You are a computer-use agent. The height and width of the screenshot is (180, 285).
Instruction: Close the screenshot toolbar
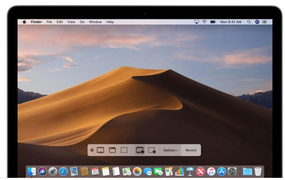point(92,150)
